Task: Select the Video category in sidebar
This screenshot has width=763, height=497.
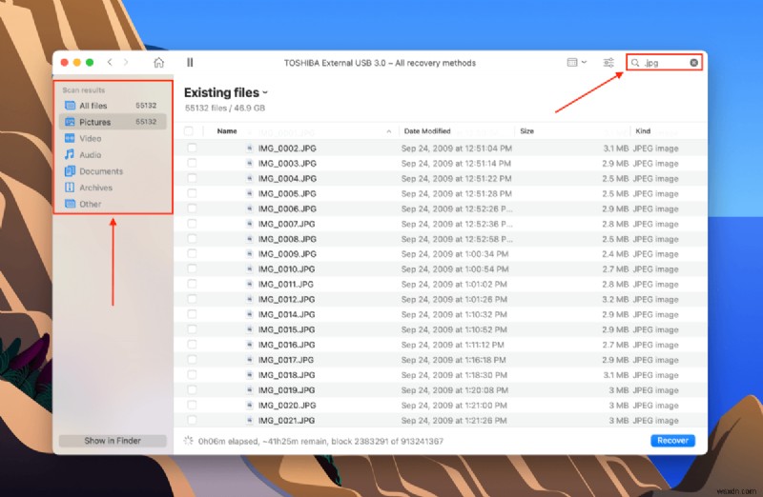Action: click(113, 138)
